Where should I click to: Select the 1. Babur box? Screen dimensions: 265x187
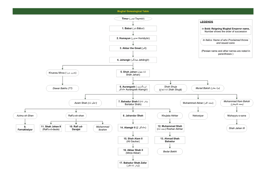133,28
